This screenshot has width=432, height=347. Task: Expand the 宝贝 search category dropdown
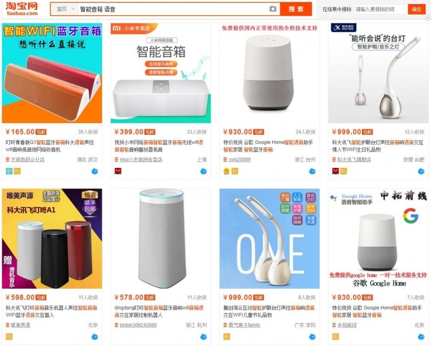(66, 9)
